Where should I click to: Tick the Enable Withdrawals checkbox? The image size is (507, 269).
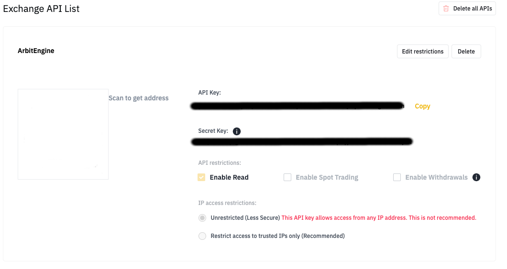[397, 177]
